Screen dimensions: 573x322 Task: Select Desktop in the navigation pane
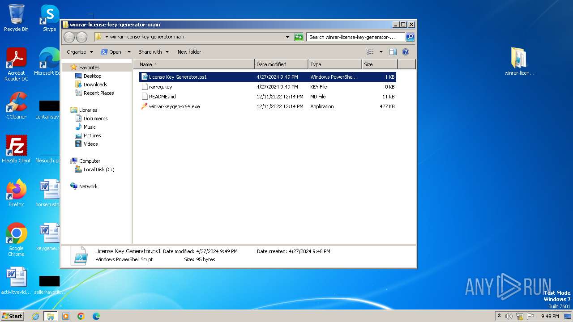pos(92,76)
